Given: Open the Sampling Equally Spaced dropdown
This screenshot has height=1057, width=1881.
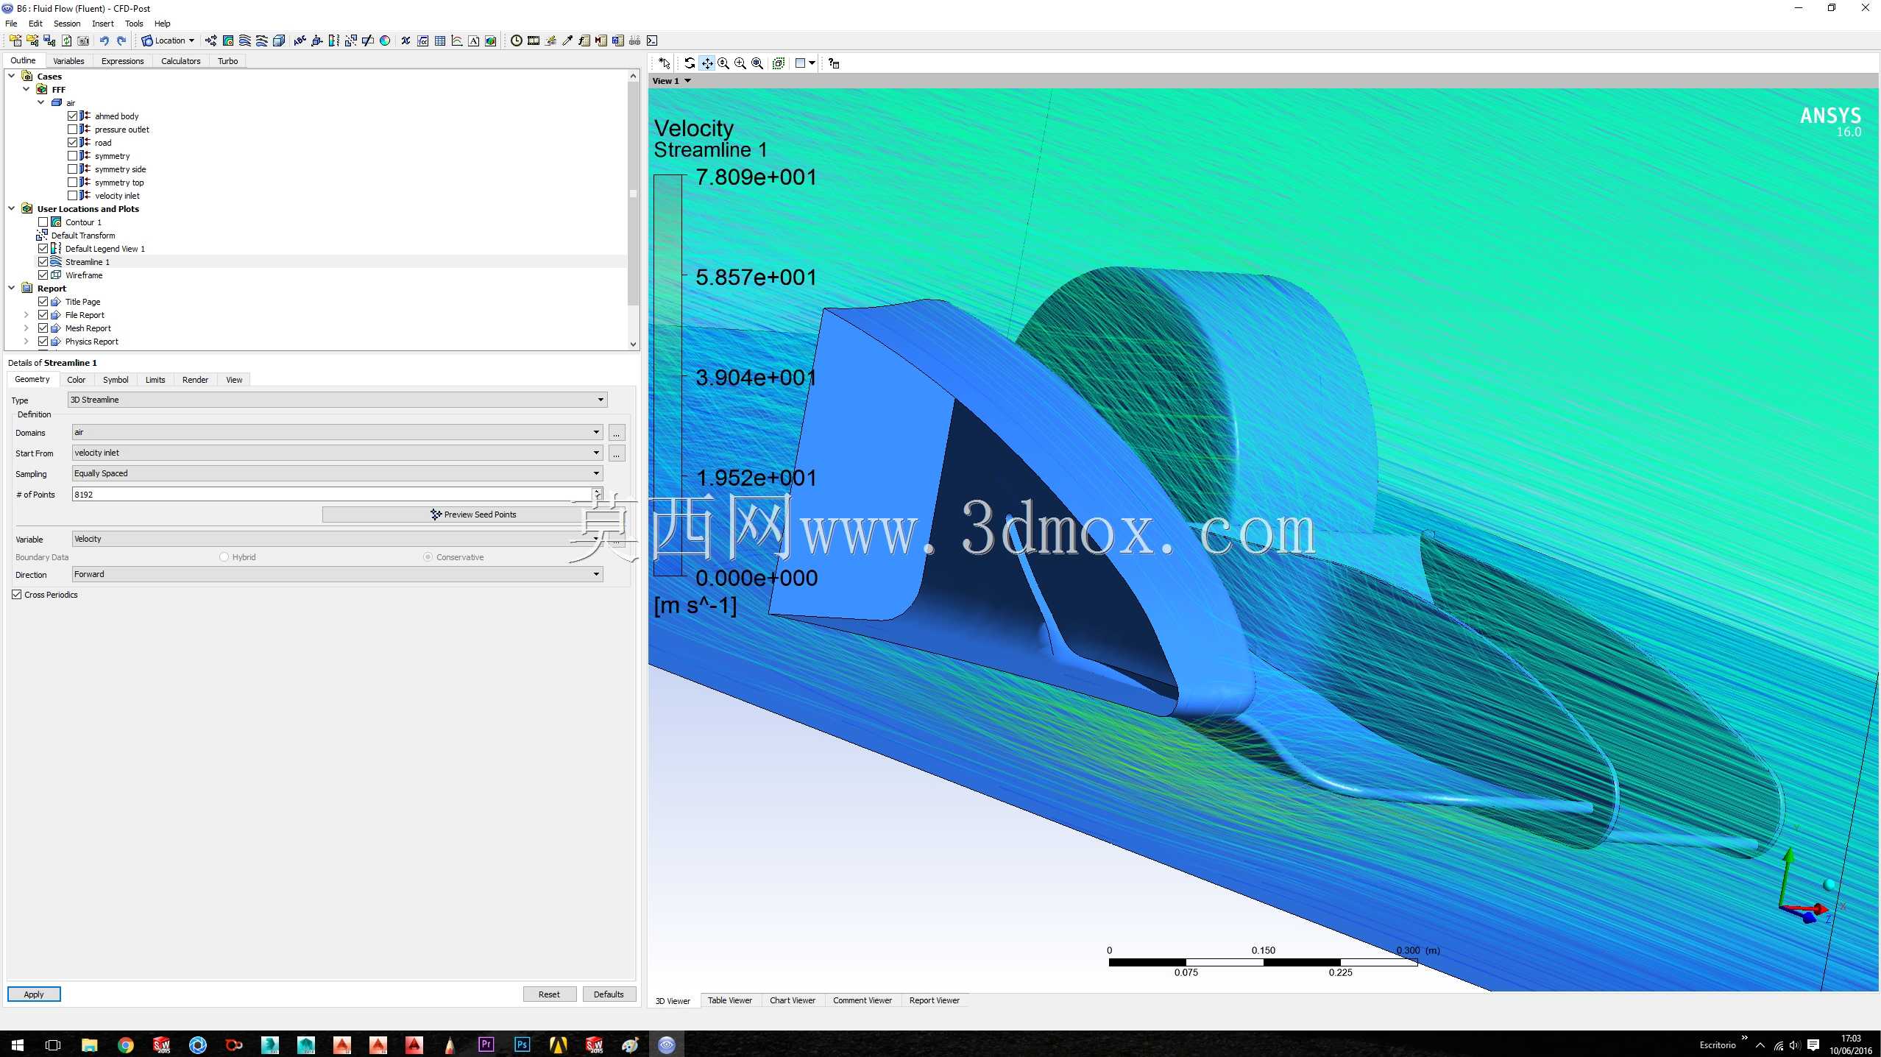Looking at the screenshot, I should pos(337,473).
